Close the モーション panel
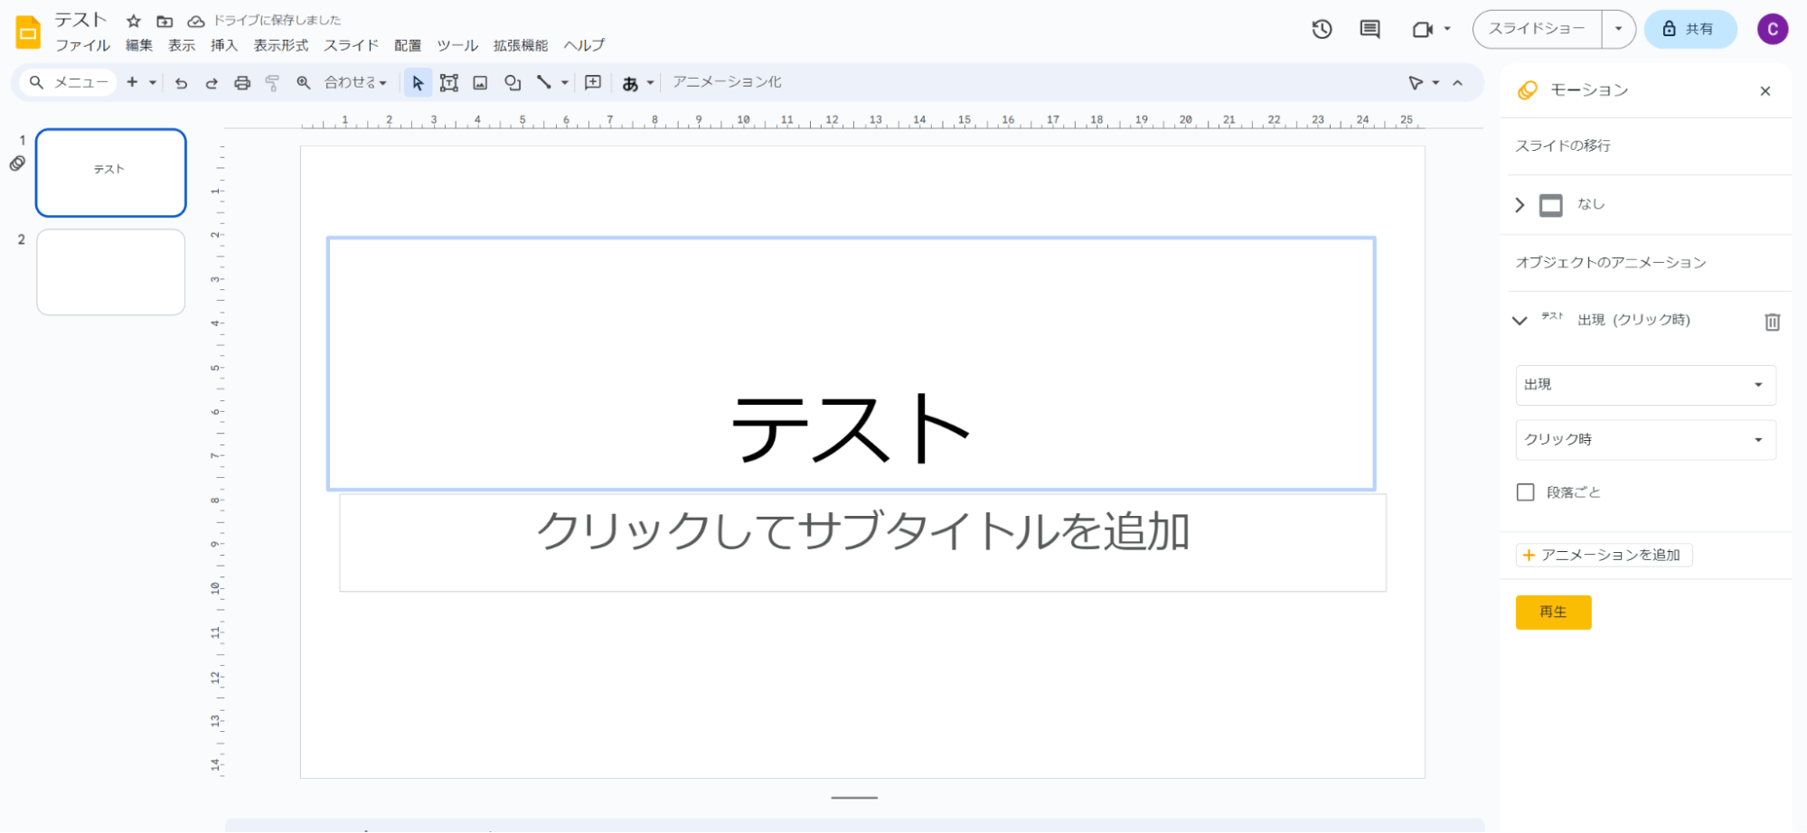This screenshot has width=1807, height=833. [1765, 91]
